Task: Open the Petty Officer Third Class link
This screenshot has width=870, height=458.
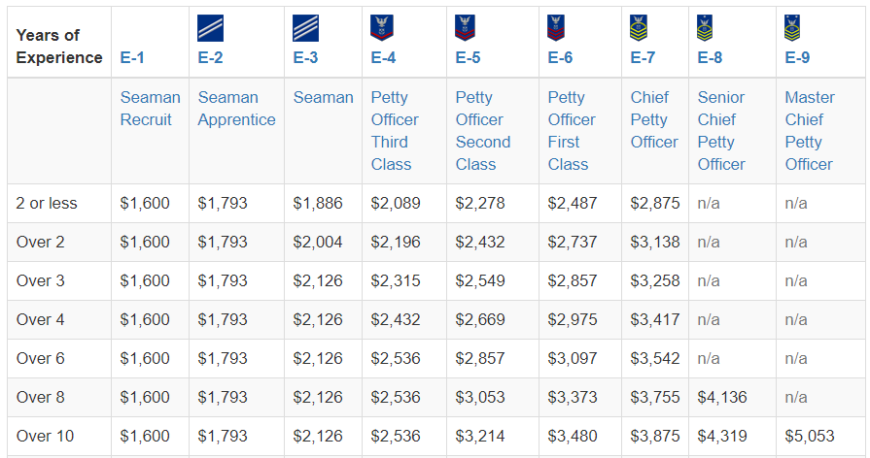Action: click(x=394, y=130)
